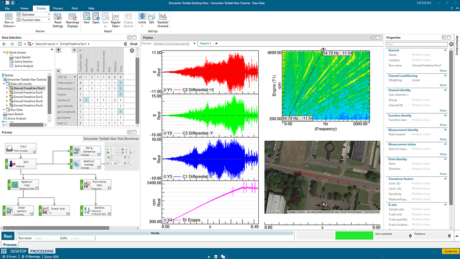Image resolution: width=460 pixels, height=259 pixels.
Task: Open the Estimator dropdown in Preview group
Action: tap(35, 15)
